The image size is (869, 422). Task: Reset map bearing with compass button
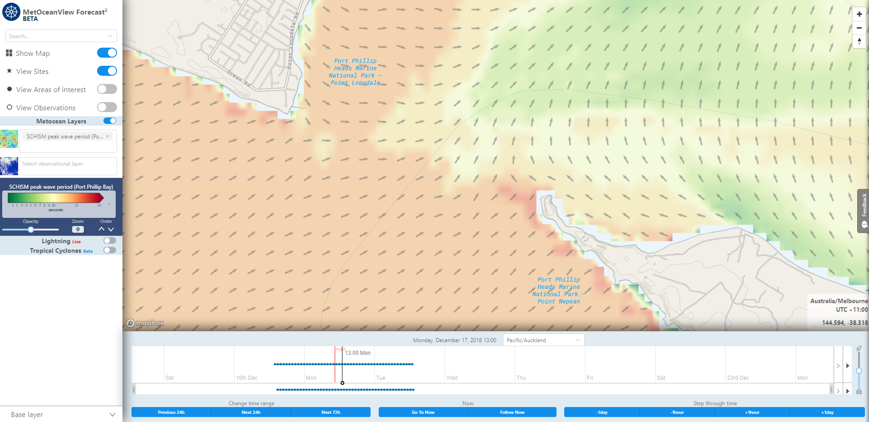859,41
